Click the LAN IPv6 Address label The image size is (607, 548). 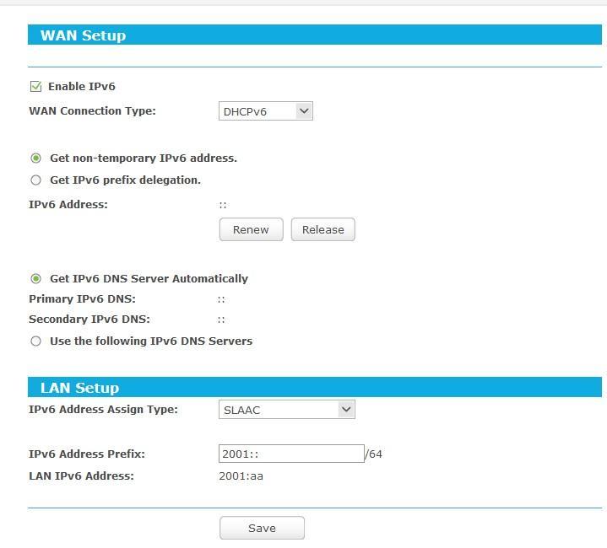pyautogui.click(x=81, y=475)
